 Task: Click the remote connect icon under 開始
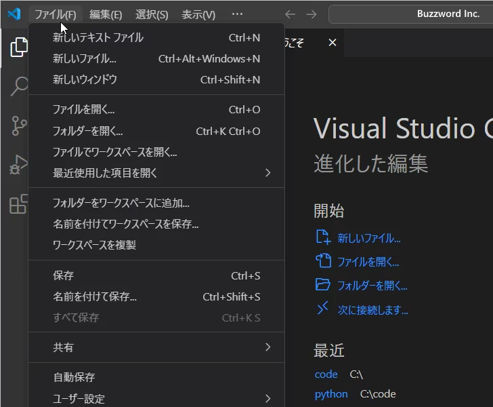coord(322,308)
